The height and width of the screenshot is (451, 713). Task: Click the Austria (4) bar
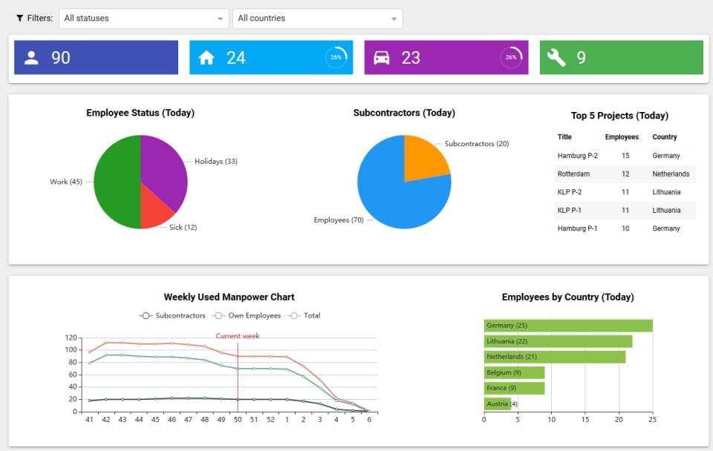click(x=498, y=404)
